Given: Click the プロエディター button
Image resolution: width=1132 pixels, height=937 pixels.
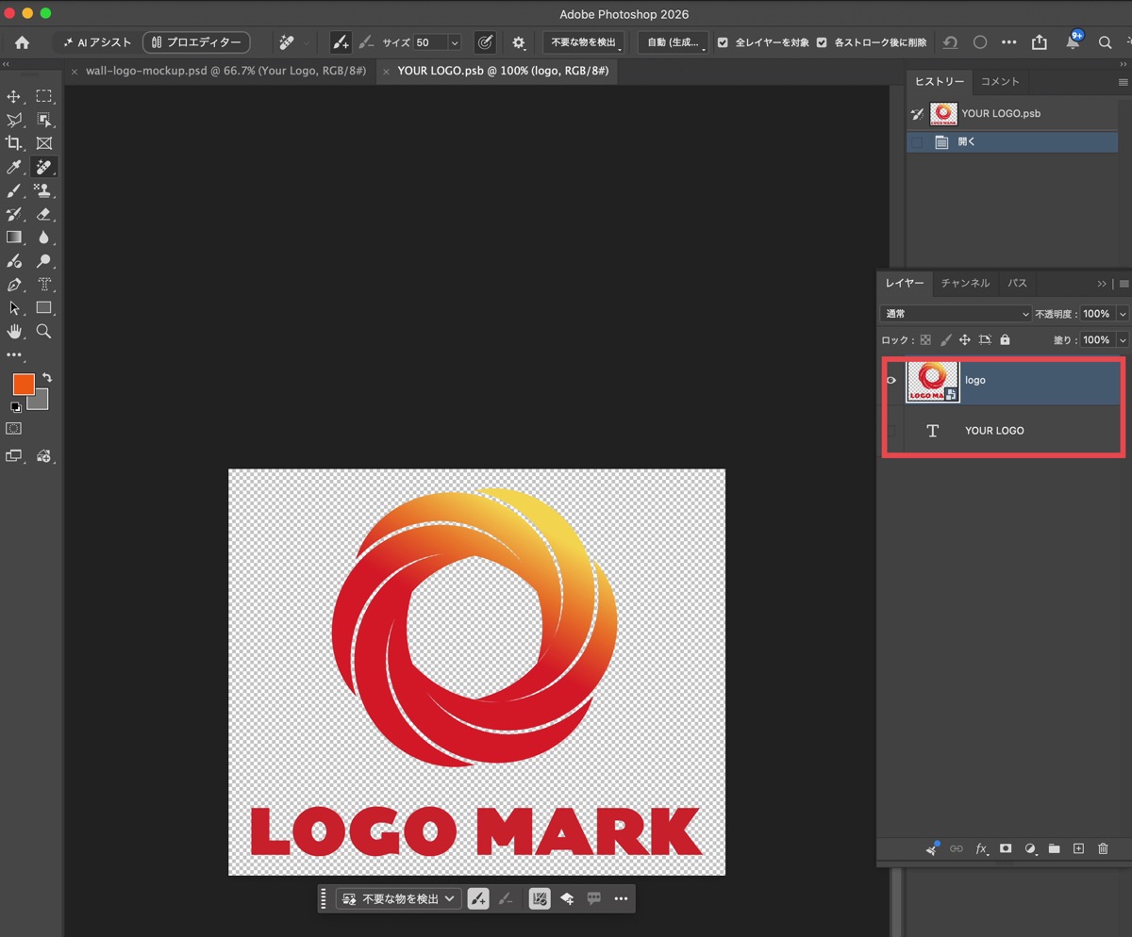Looking at the screenshot, I should [196, 42].
